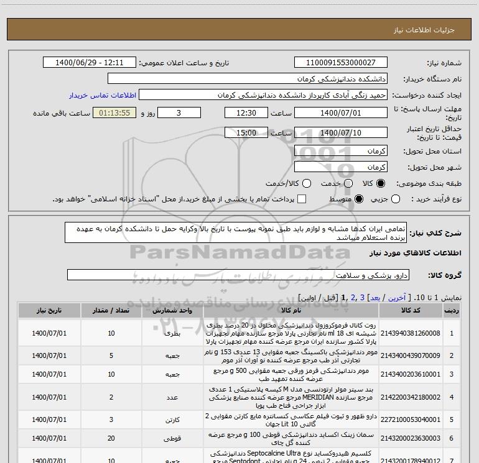
Task: Click the اطلاعات کالاهای مورد نیاز section heading
Action: (415, 253)
